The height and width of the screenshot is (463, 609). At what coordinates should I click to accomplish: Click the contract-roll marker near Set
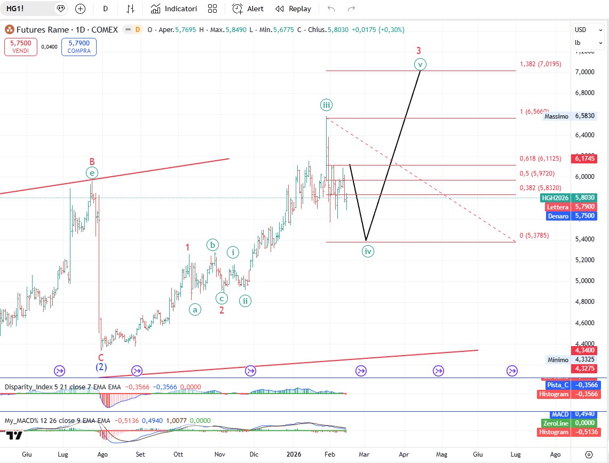[137, 371]
